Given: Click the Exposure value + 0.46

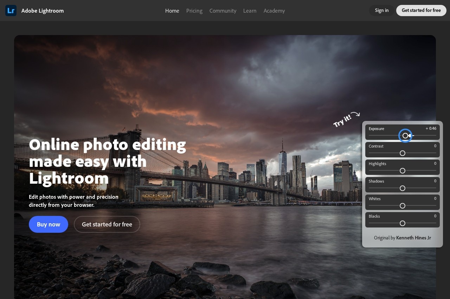Looking at the screenshot, I should [431, 129].
